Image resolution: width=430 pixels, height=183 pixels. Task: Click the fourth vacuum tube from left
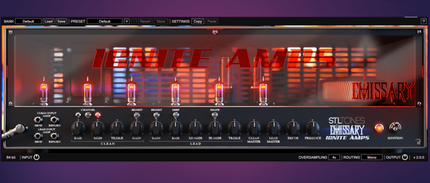175,91
